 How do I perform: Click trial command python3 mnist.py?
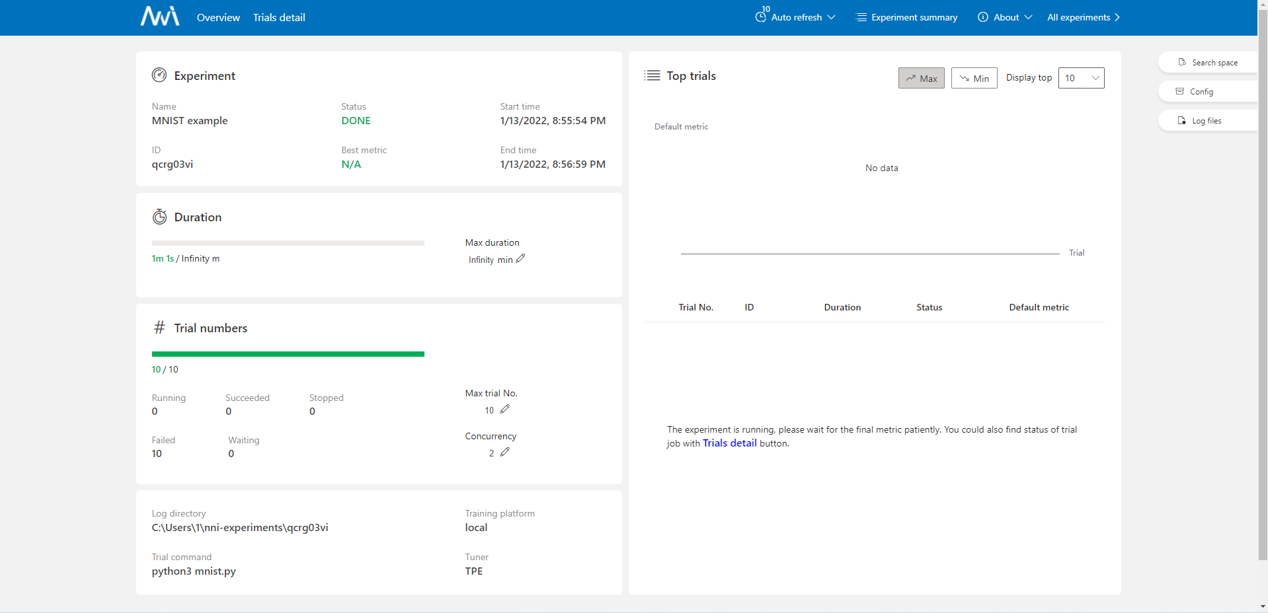coord(194,571)
